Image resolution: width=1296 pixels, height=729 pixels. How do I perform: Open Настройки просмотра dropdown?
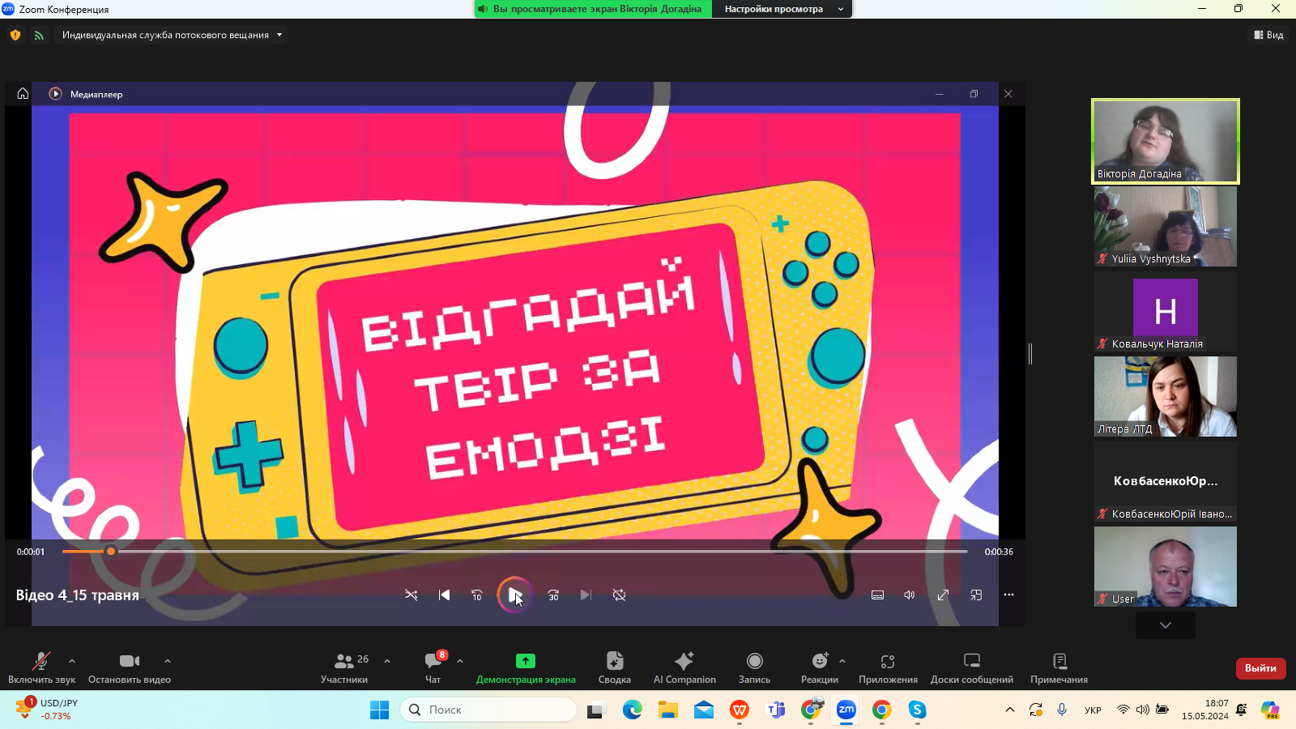[782, 9]
